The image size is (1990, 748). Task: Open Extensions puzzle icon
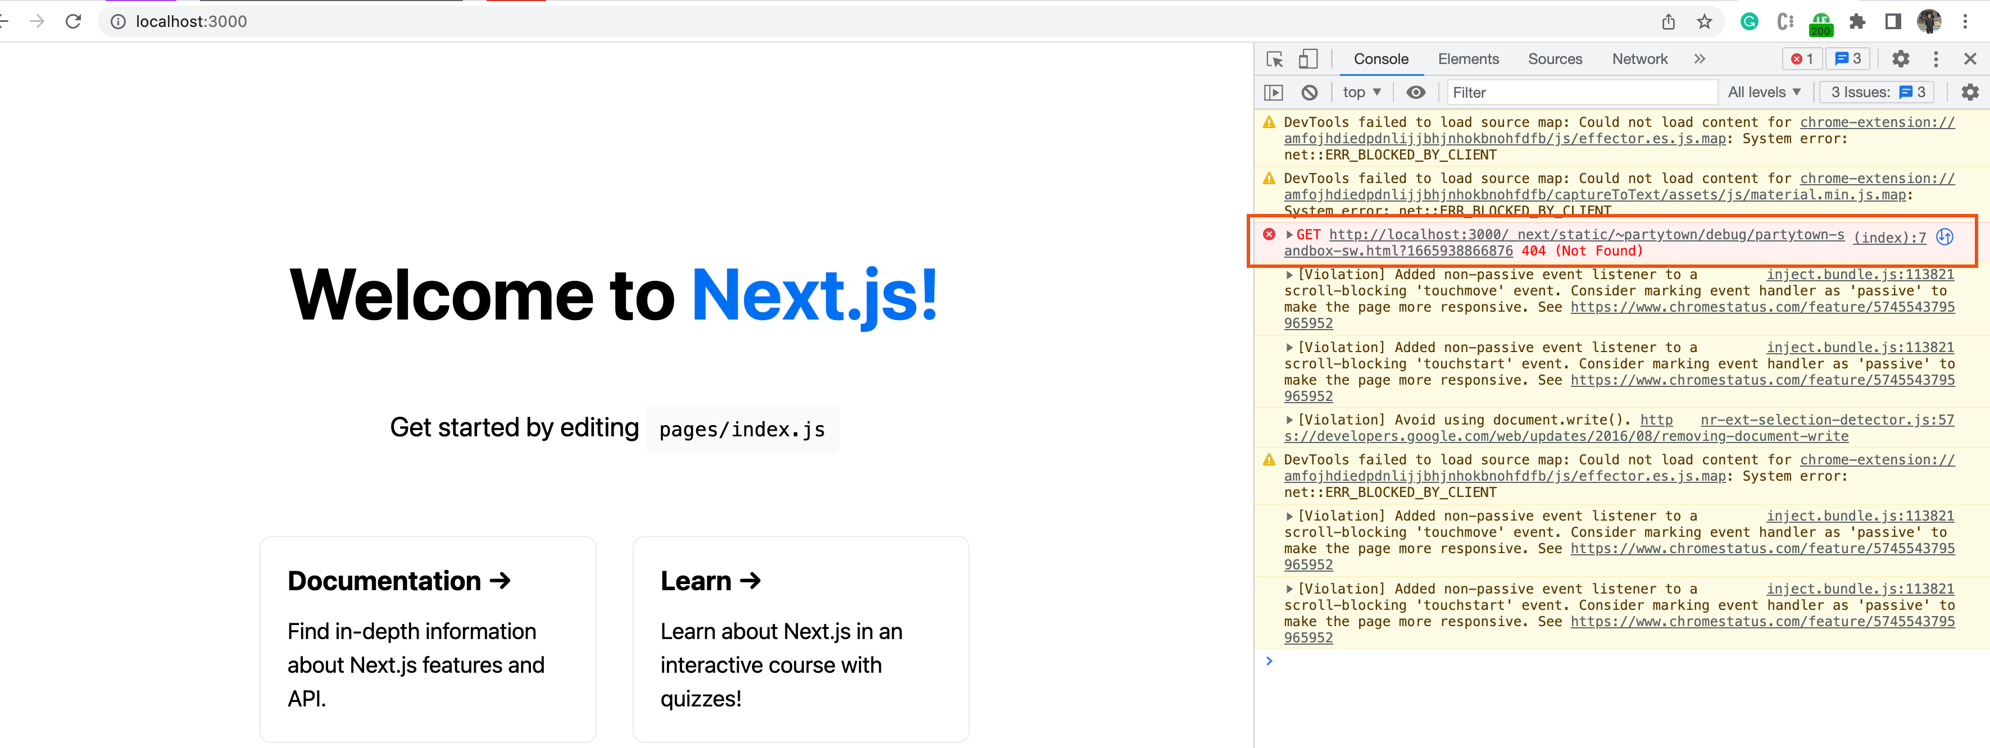pyautogui.click(x=1857, y=21)
